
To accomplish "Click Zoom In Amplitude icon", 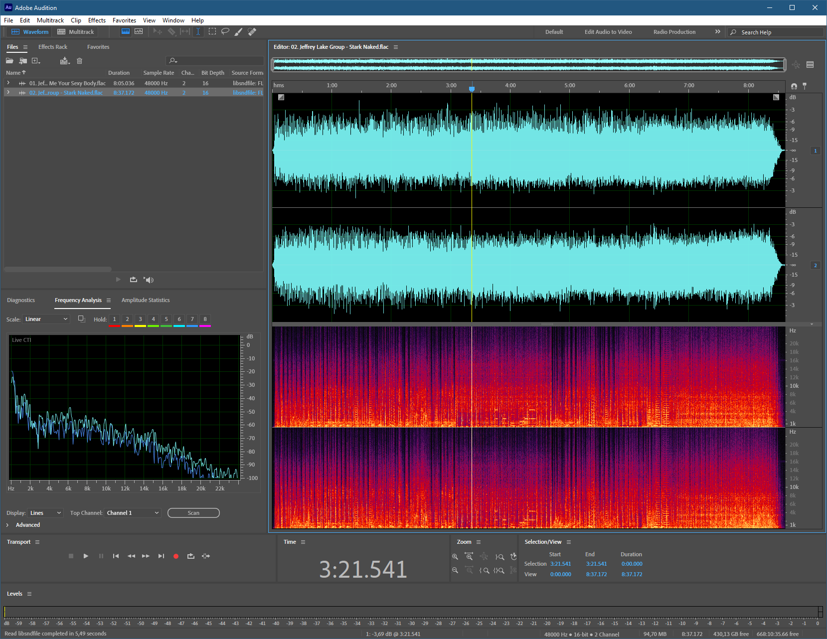I will (x=455, y=557).
